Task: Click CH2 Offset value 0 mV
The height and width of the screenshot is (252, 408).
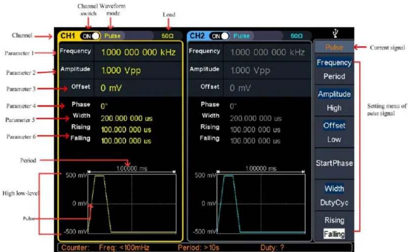Action: [240, 88]
